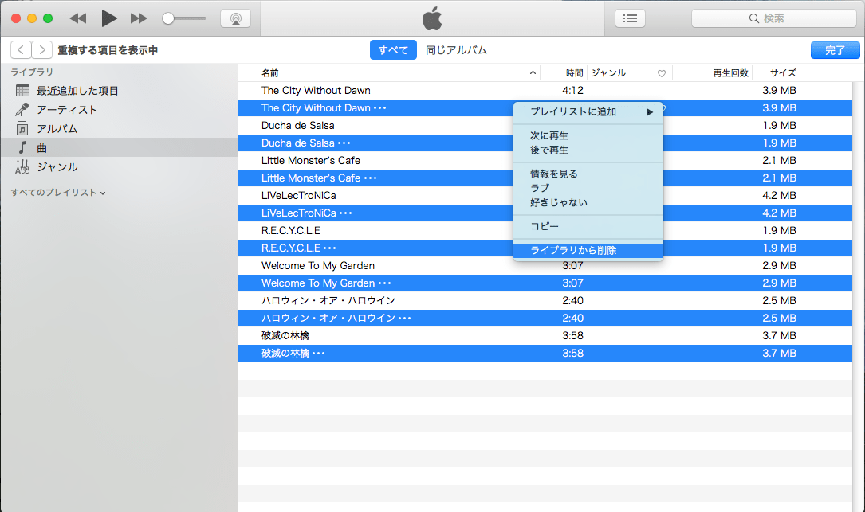The width and height of the screenshot is (865, 512).
Task: Open the Up Next list icon
Action: pos(630,18)
